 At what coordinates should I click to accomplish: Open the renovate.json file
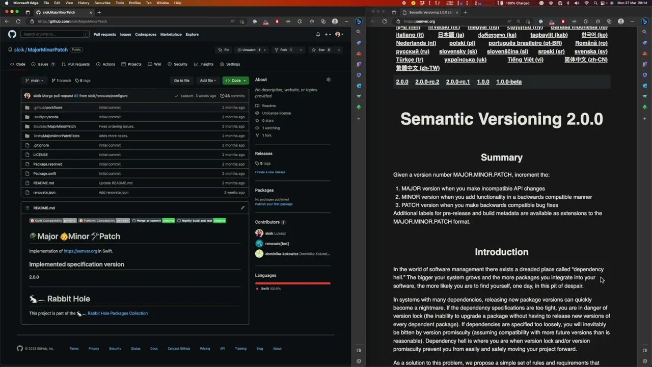(44, 192)
